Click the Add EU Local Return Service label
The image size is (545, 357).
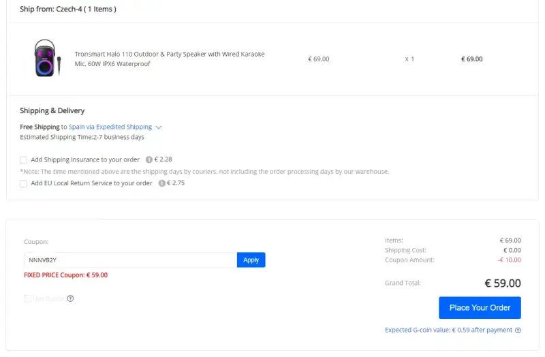tap(91, 183)
